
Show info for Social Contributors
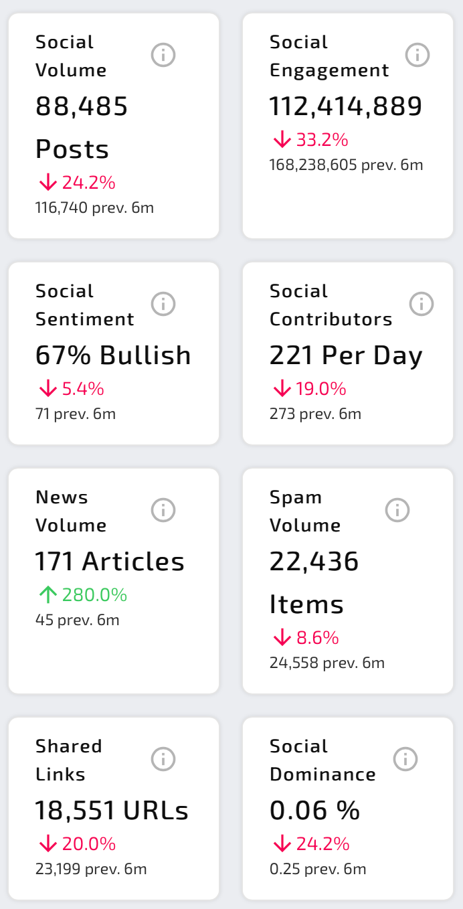coord(422,304)
